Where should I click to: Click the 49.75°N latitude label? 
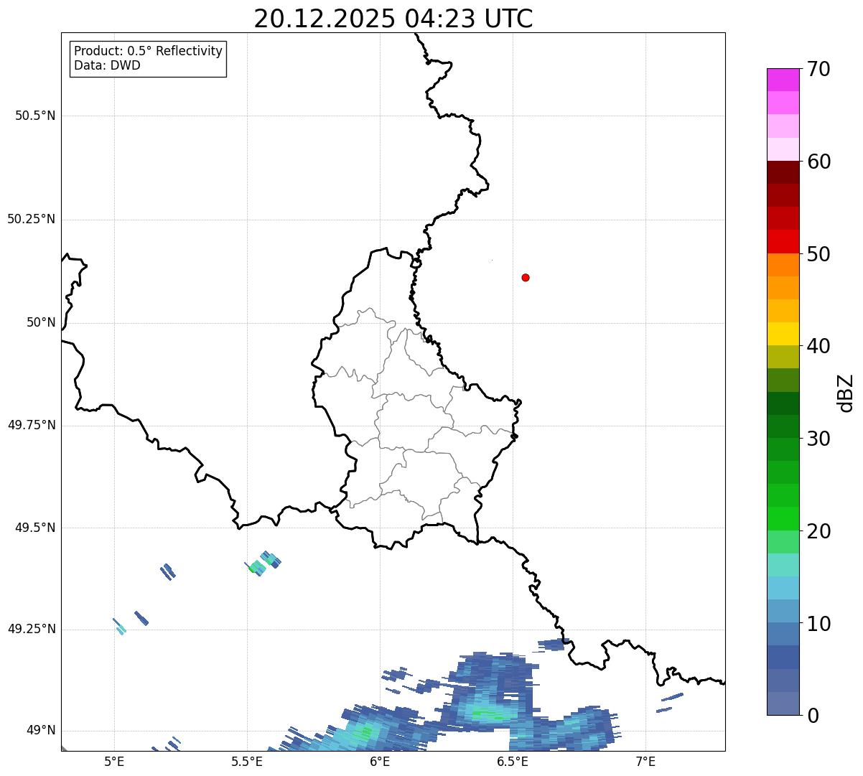(x=32, y=425)
